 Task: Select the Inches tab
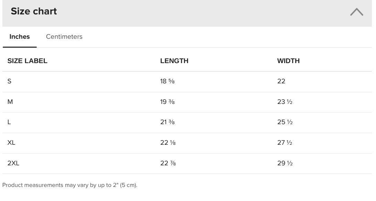coord(20,37)
